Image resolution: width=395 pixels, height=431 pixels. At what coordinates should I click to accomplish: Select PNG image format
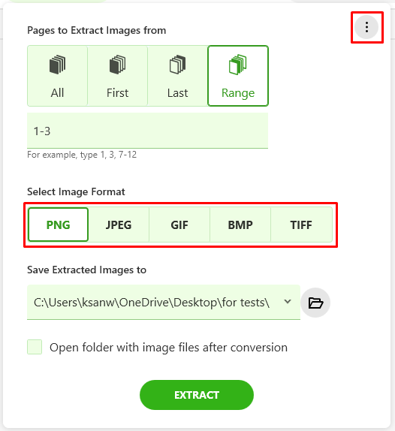pyautogui.click(x=58, y=225)
